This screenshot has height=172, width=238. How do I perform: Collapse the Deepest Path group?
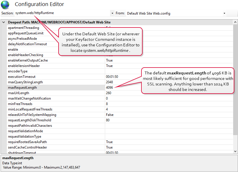[3, 22]
